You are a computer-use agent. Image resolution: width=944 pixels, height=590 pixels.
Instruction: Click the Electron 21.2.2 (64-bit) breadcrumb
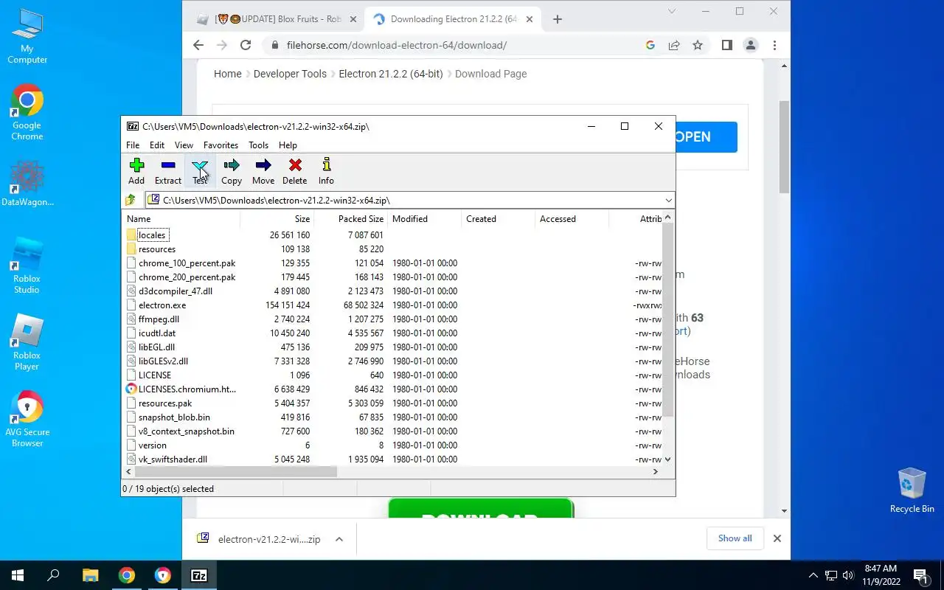coord(391,74)
